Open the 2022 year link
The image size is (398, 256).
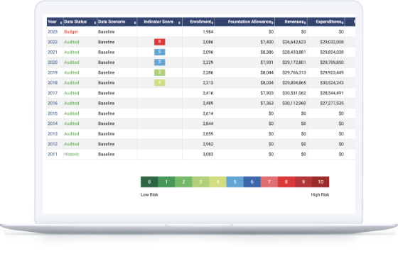coord(53,42)
